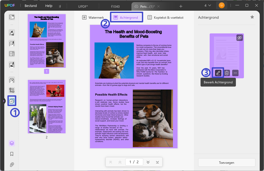Click the pencil Bewerk Achtergrond icon
Viewport: 264px width, 171px height.
[218, 73]
